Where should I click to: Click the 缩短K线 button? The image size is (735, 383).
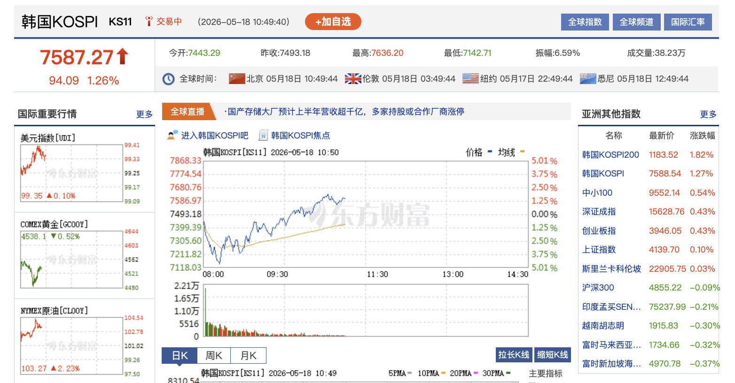pos(553,355)
